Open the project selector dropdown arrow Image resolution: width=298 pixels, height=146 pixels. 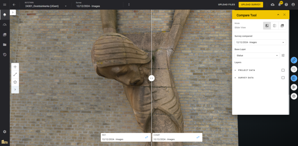tap(66, 6)
